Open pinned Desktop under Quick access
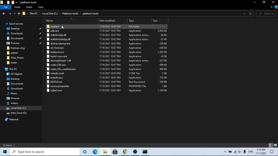 (15, 29)
